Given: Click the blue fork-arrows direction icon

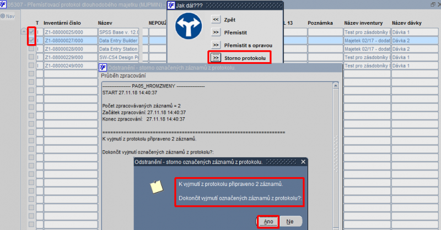Looking at the screenshot, I should tap(189, 26).
